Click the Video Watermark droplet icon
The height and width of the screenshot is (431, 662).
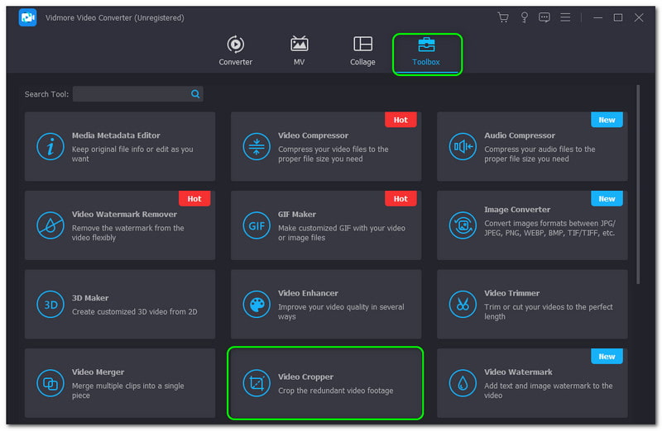tap(463, 383)
